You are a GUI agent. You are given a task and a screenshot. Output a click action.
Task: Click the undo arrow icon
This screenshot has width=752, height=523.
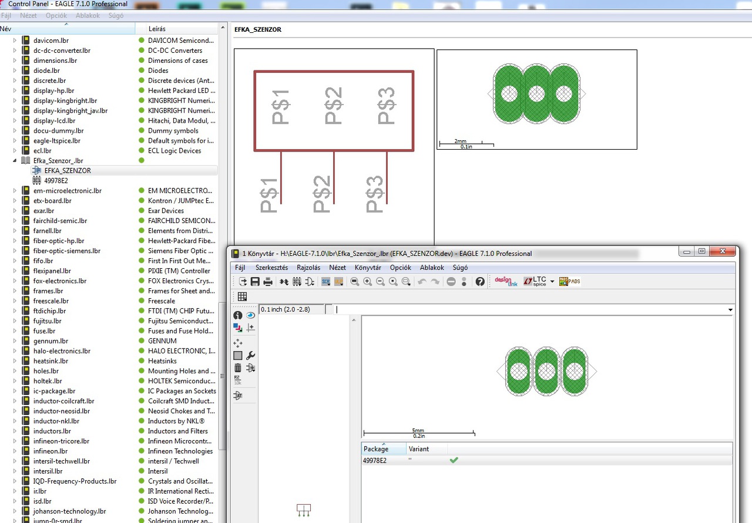pyautogui.click(x=422, y=282)
